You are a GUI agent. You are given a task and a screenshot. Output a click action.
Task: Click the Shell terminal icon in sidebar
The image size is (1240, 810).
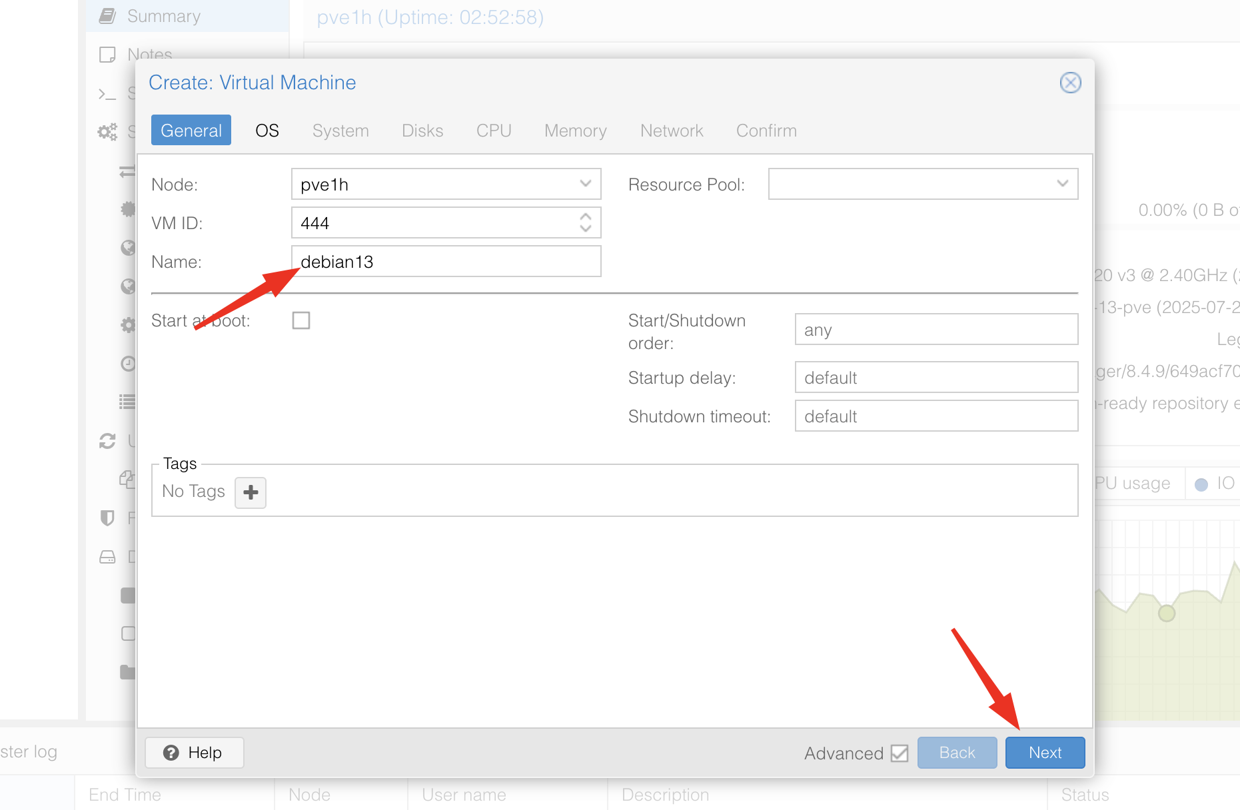pos(107,94)
